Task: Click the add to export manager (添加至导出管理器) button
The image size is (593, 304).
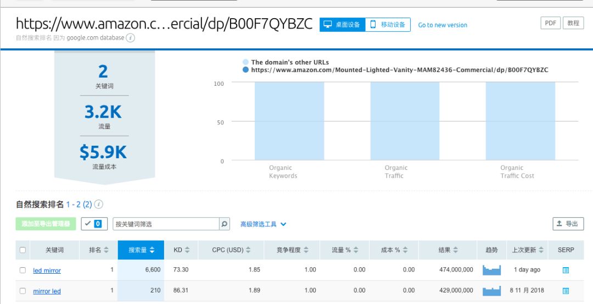Action: tap(46, 224)
